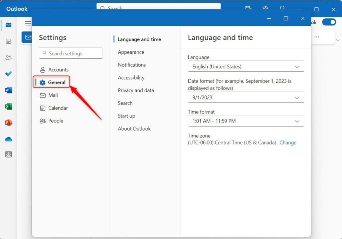Image resolution: width=342 pixels, height=239 pixels.
Task: Expand the Date format dropdown
Action: (246, 97)
